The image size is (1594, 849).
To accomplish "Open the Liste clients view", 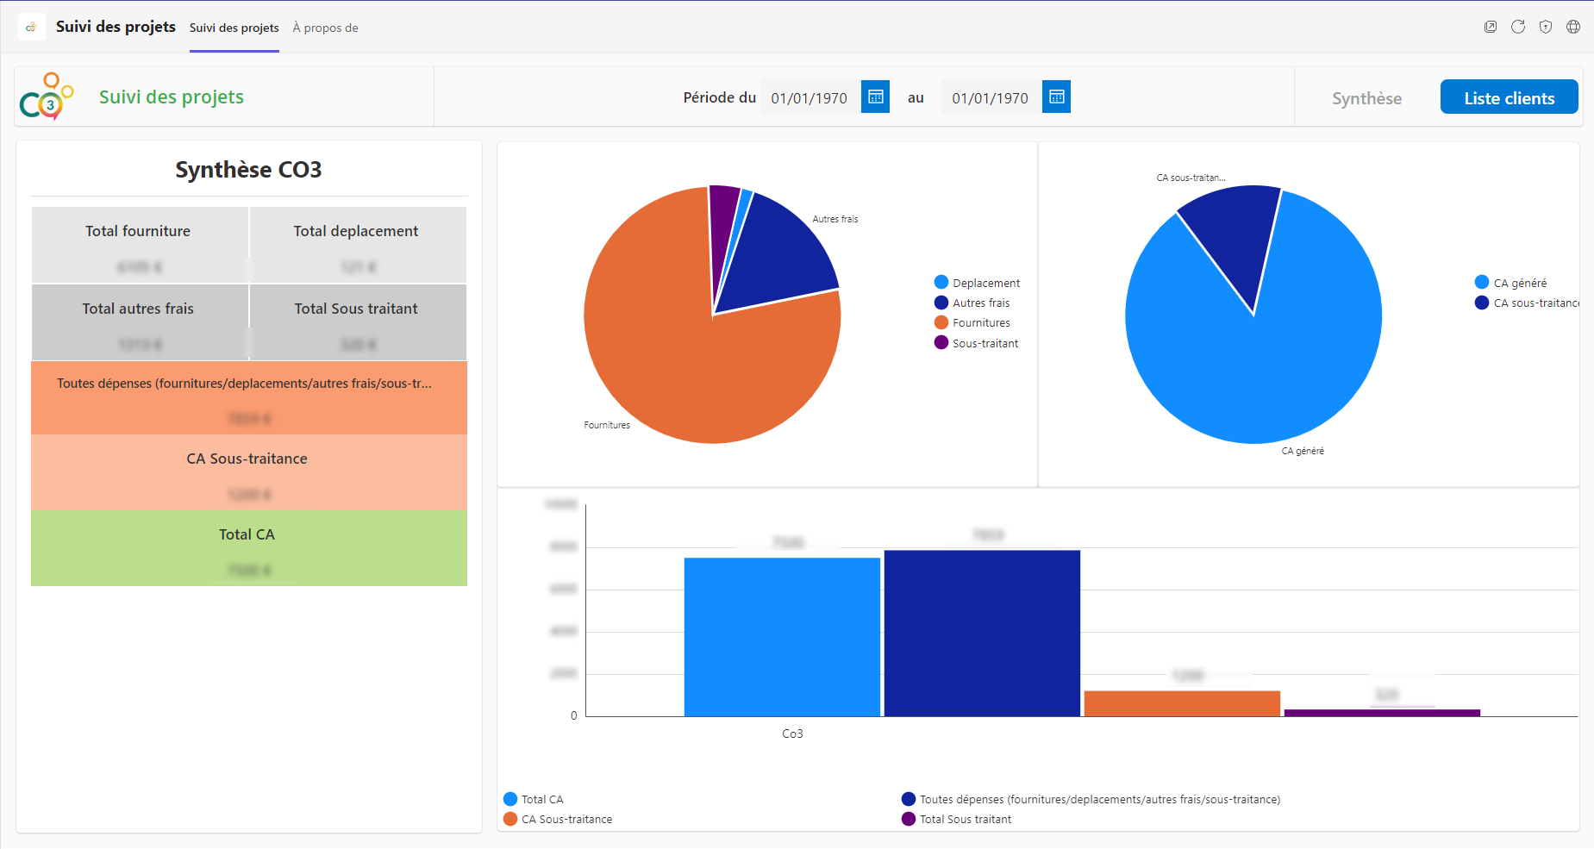I will [1509, 97].
